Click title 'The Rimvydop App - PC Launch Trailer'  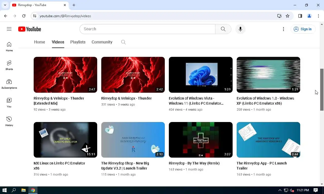262,166
